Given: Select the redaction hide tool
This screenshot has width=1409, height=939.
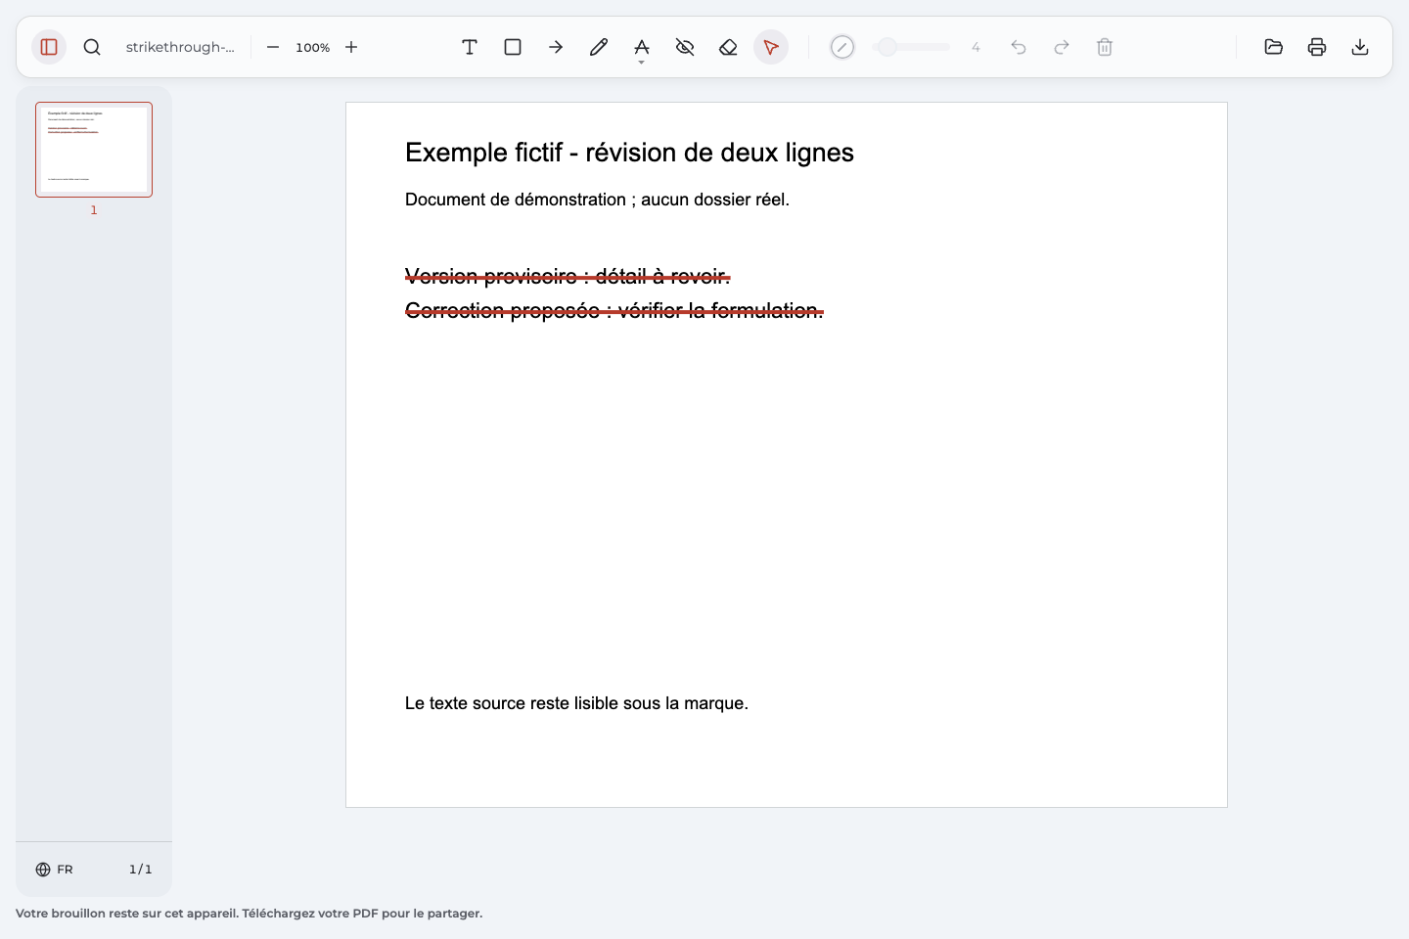Looking at the screenshot, I should coord(685,47).
